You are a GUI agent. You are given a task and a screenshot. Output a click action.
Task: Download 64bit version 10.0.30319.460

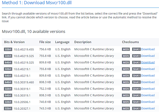pos(148,82)
